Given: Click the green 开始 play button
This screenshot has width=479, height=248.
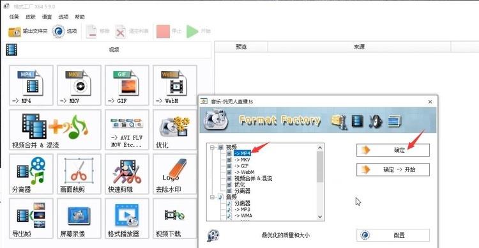Looking at the screenshot, I should 199,31.
